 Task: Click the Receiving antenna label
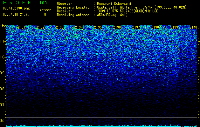click(x=73, y=15)
